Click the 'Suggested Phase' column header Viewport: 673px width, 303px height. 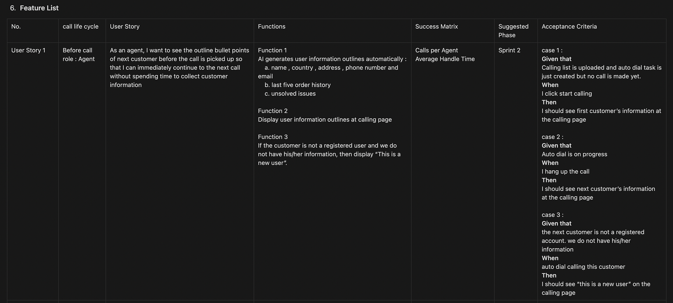(513, 31)
